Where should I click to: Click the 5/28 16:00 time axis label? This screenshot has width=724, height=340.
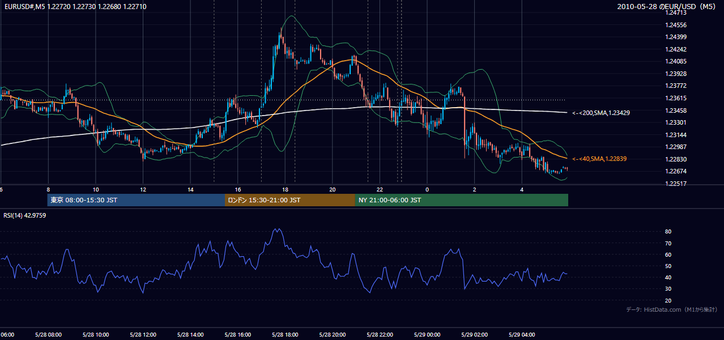click(238, 334)
